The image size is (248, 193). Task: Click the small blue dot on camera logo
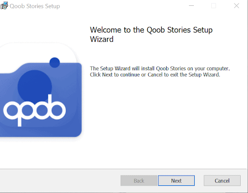tap(55, 63)
